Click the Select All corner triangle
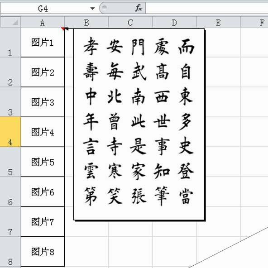Viewport: 268px width, 268px height. pyautogui.click(x=15, y=23)
